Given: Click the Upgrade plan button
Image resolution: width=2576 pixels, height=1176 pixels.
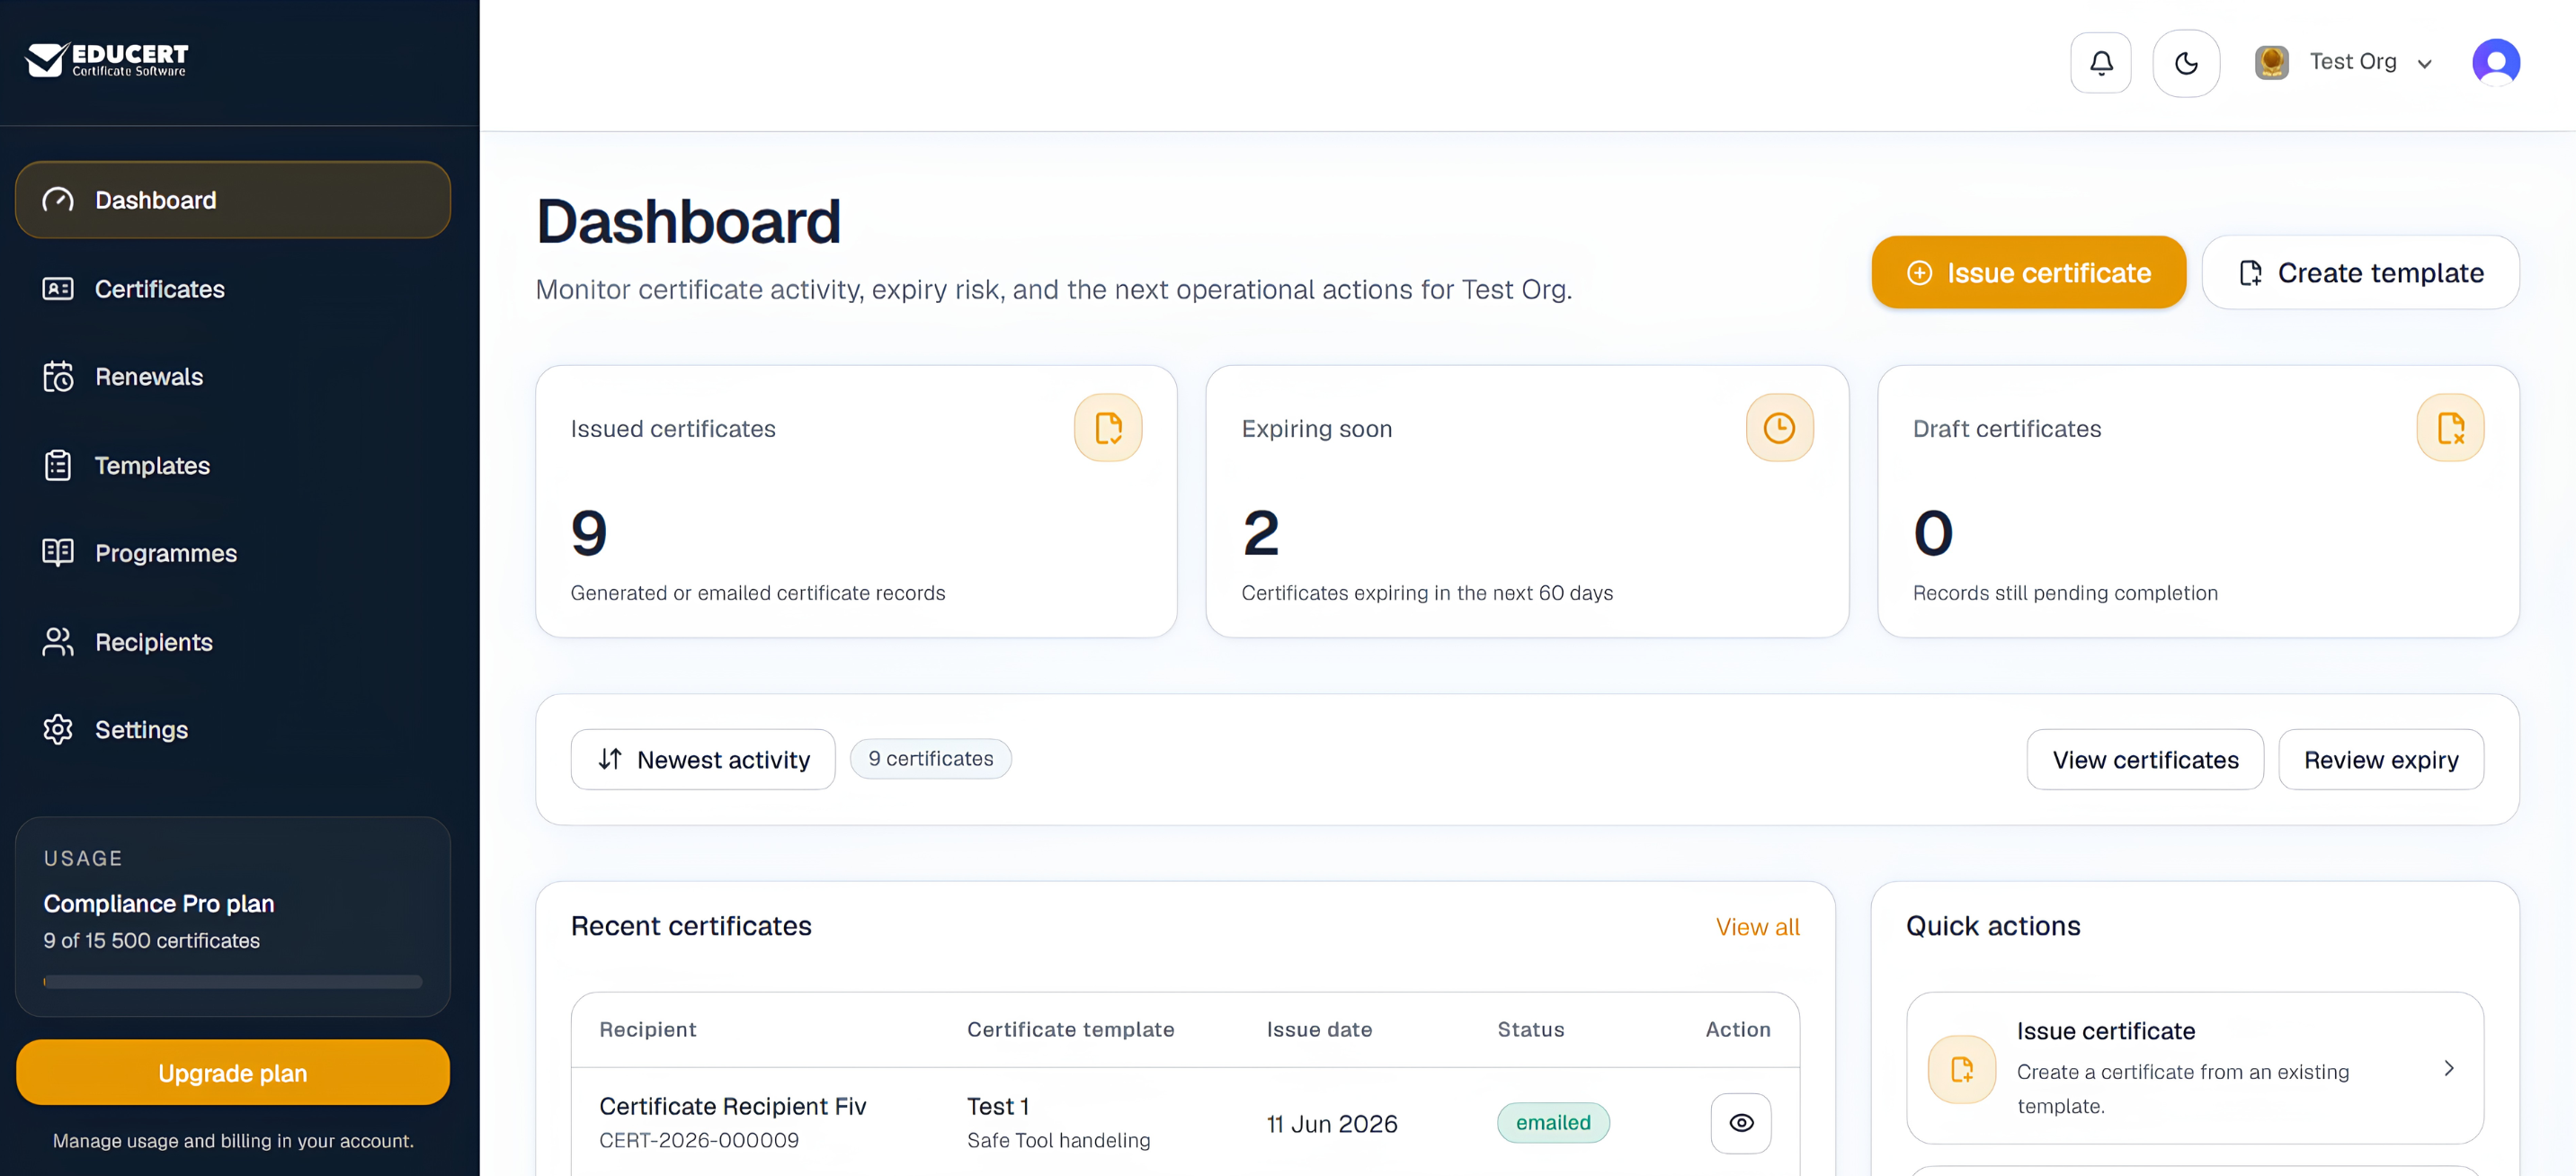Looking at the screenshot, I should (233, 1072).
